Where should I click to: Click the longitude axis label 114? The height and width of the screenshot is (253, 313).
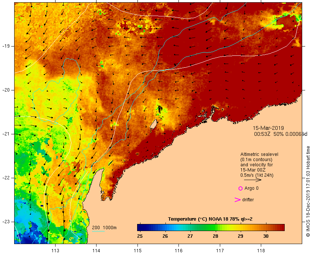(97, 251)
